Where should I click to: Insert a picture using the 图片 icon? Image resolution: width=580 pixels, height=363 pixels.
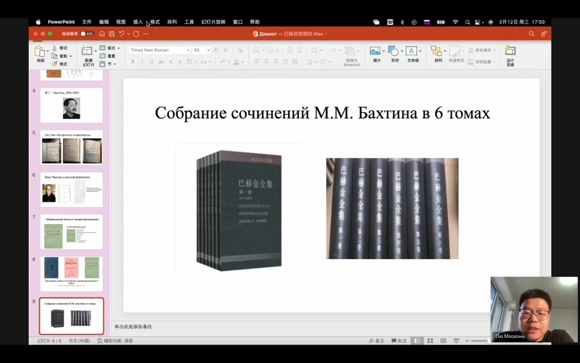tap(375, 51)
